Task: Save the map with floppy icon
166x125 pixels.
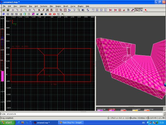Action: pyautogui.click(x=8, y=10)
